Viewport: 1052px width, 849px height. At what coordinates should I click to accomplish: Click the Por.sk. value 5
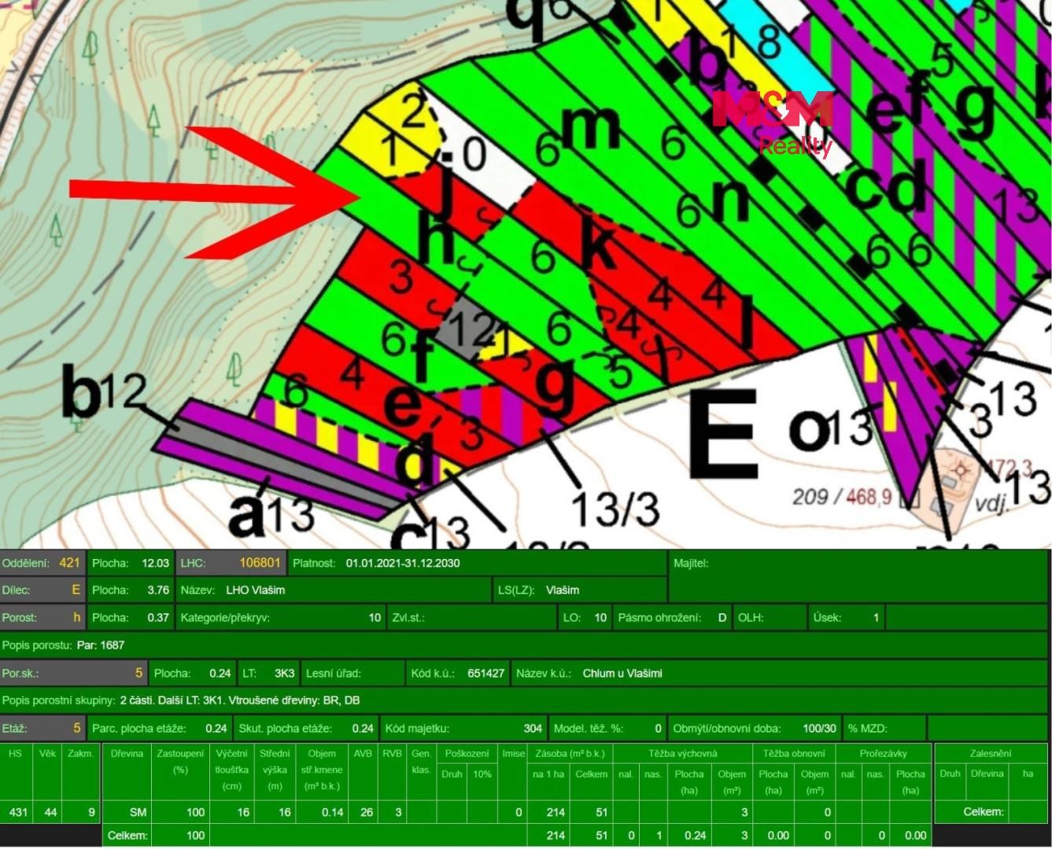click(x=138, y=673)
